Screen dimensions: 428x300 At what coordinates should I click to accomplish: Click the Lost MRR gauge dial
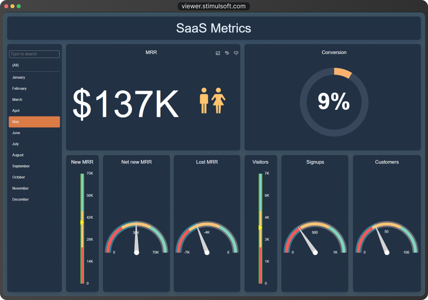click(207, 239)
